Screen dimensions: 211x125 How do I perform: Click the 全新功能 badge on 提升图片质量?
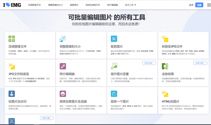pos(149,63)
